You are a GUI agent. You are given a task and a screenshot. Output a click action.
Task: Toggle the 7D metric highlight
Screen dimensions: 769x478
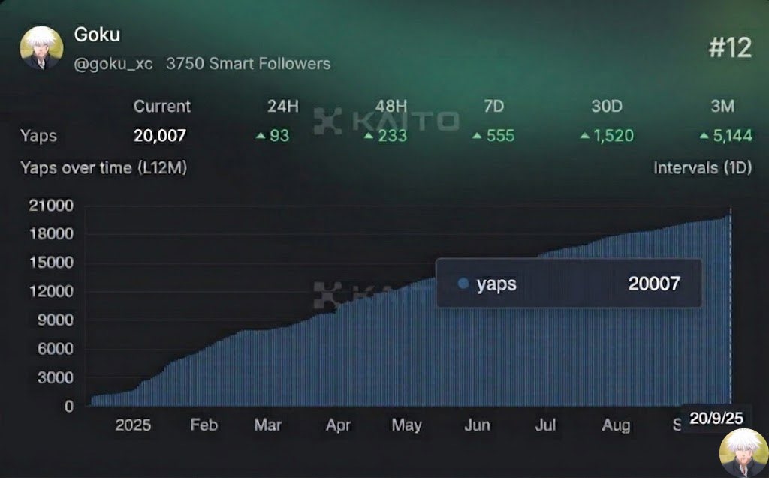click(x=493, y=107)
